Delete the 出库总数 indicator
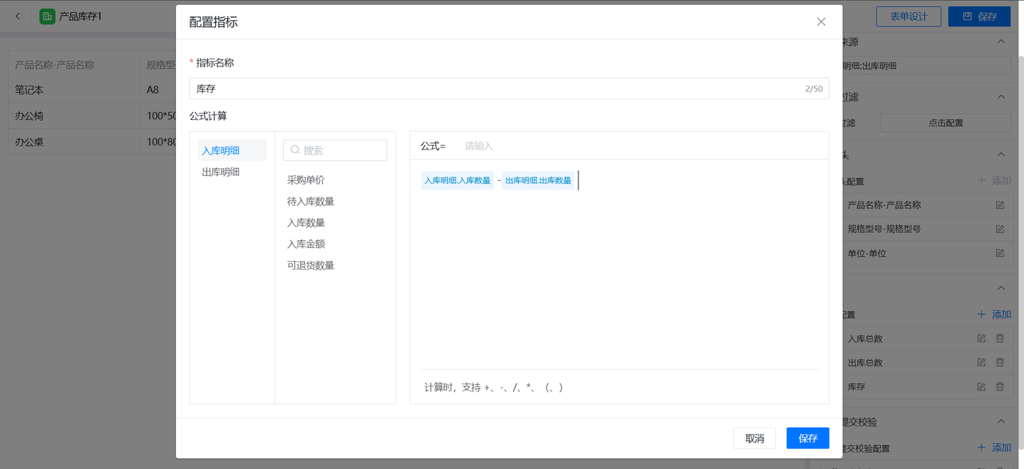Viewport: 1024px width, 469px height. click(999, 363)
